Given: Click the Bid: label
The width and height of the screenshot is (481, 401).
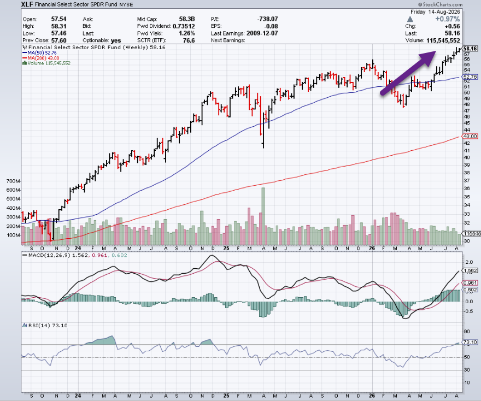Looking at the screenshot, I should (87, 26).
